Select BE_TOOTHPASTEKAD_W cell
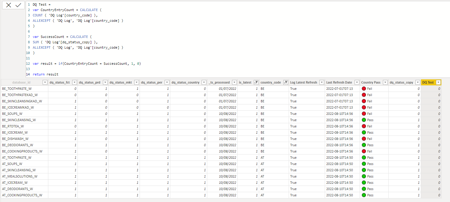 [24, 95]
